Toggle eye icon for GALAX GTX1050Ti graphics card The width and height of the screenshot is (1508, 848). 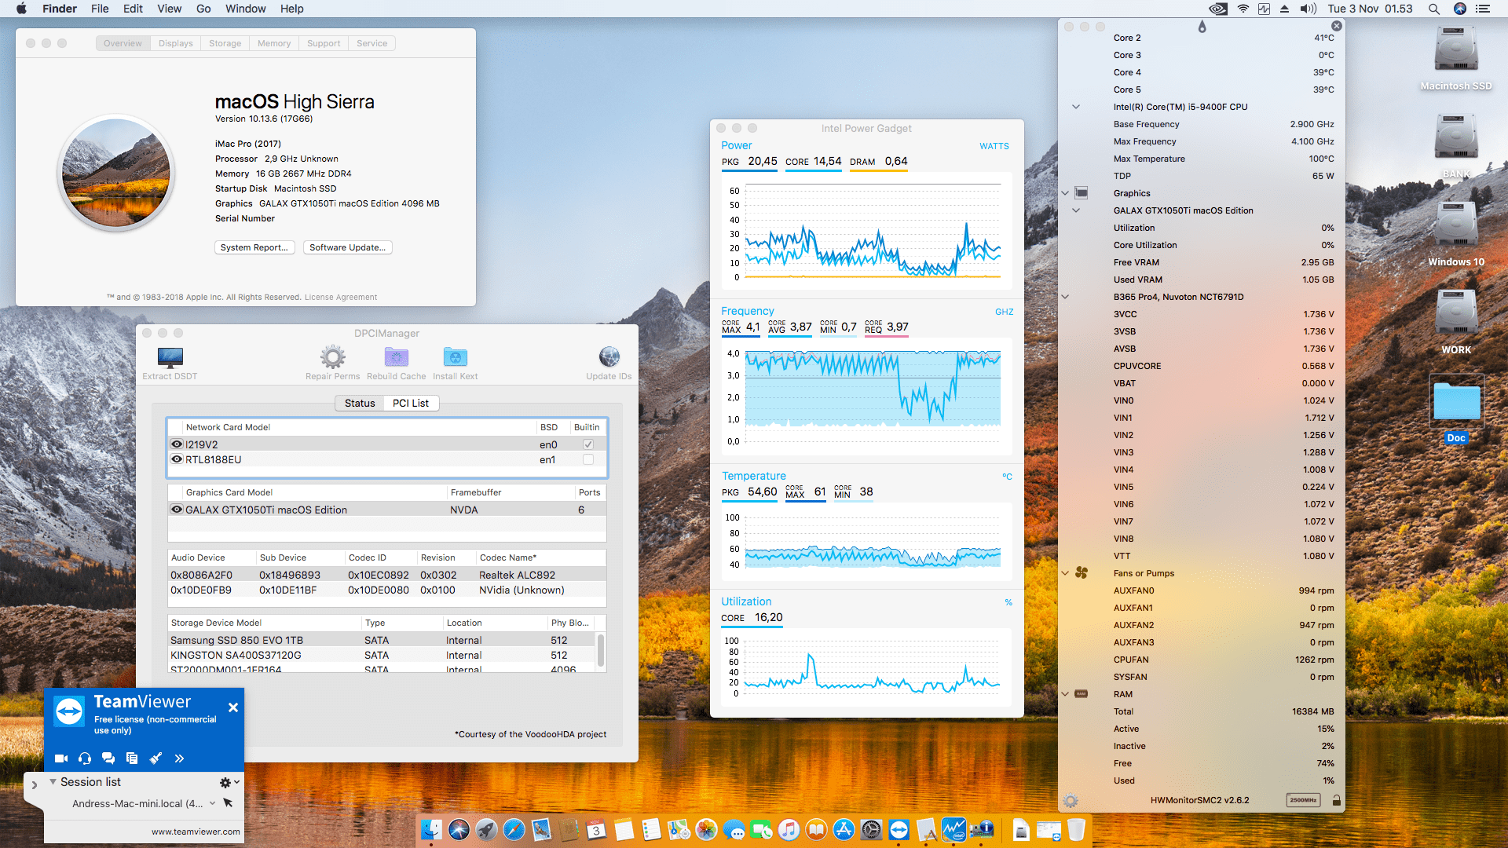point(176,509)
